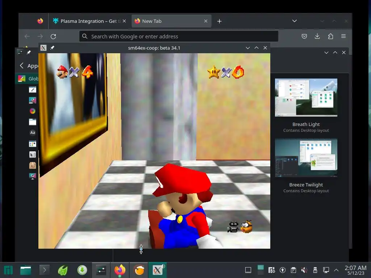Go forward in Firefox history
Viewport: 371px width, 278px height.
[40, 37]
